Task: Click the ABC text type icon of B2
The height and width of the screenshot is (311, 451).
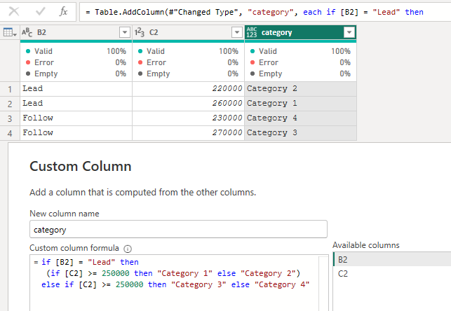Action: 27,32
